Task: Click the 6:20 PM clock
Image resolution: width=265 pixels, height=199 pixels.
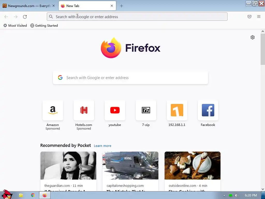Action: click(251, 195)
